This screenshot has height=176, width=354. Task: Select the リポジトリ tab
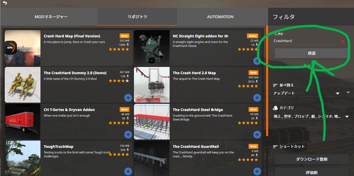pyautogui.click(x=137, y=17)
